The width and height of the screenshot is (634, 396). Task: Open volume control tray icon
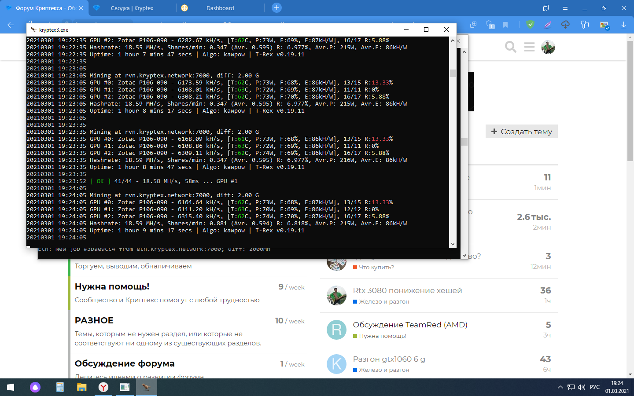click(x=582, y=387)
